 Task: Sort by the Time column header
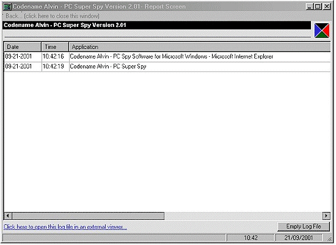[x=55, y=46]
